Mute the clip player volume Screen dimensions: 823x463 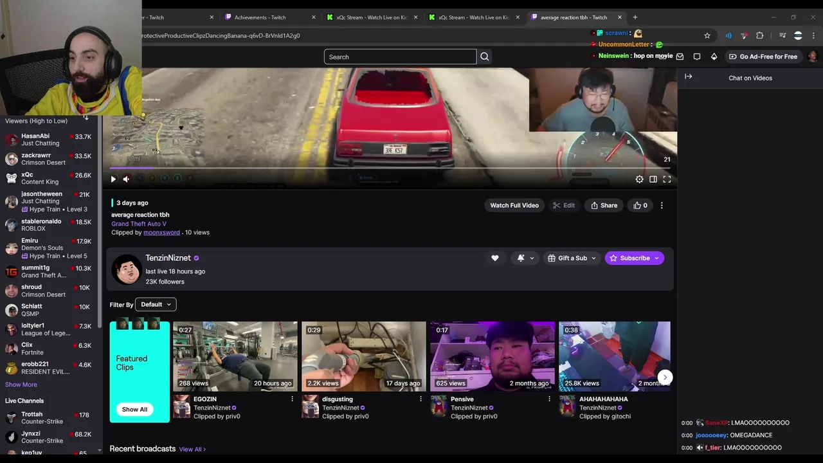point(126,179)
